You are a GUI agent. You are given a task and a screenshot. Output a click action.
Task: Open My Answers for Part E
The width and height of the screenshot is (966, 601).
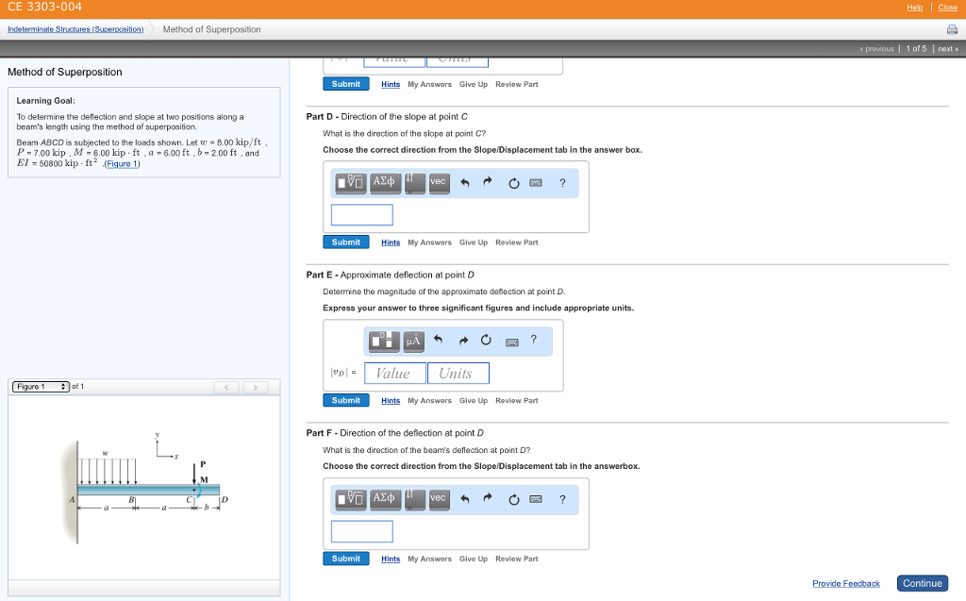pos(429,401)
